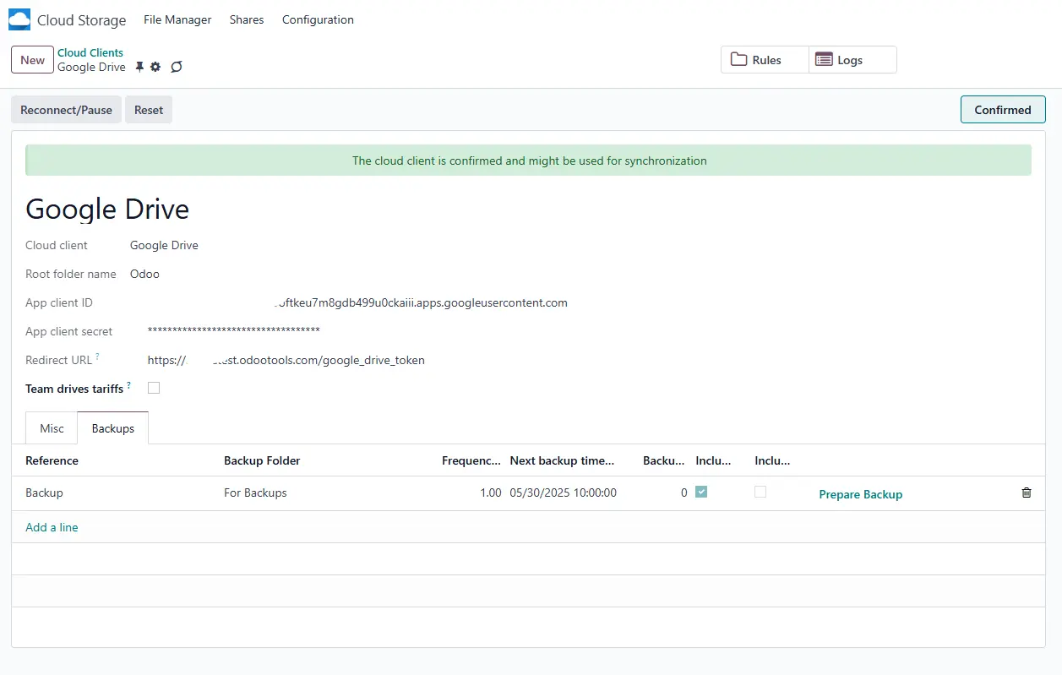Click the pin icon beside Google Drive breadcrumb
This screenshot has width=1062, height=675.
[140, 67]
